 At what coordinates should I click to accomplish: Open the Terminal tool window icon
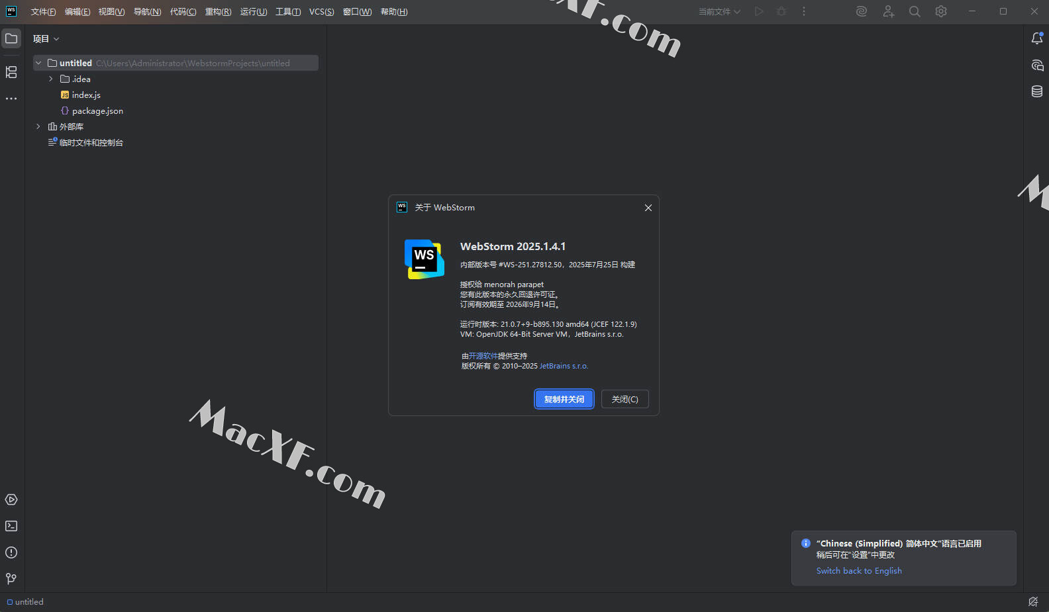[11, 526]
